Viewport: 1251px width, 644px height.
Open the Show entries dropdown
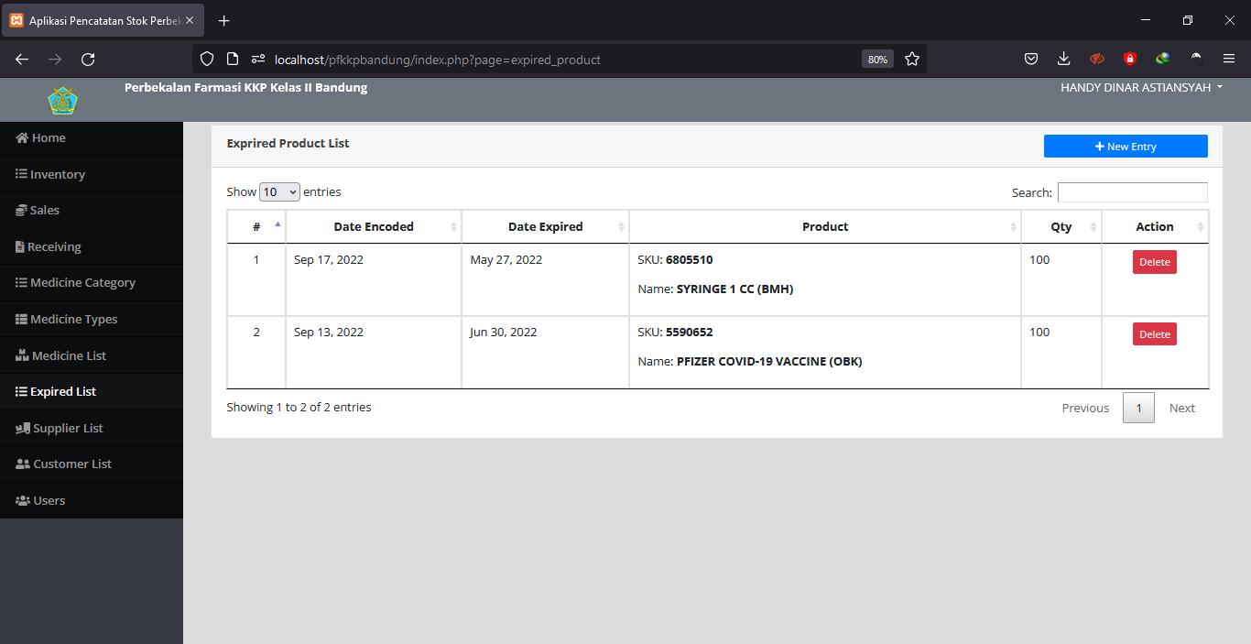tap(279, 192)
